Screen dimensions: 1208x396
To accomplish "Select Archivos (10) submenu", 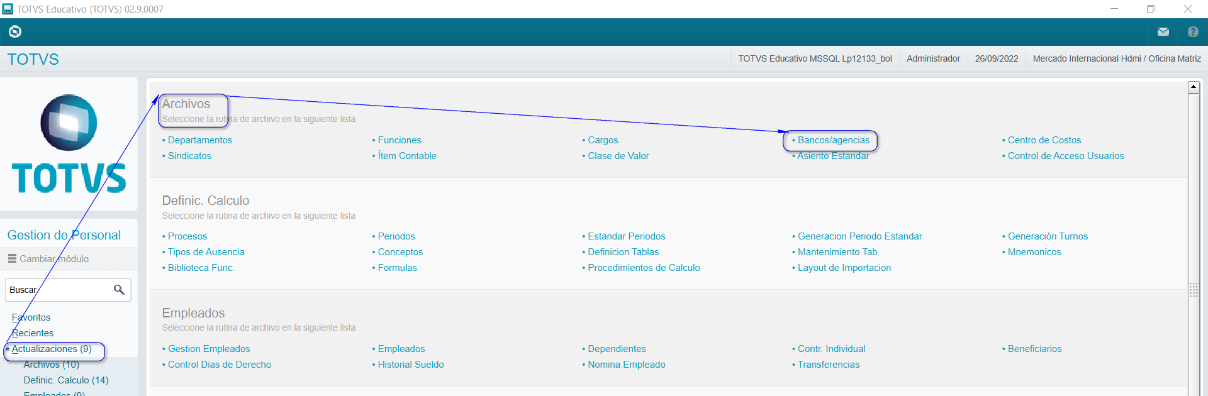I will (x=52, y=365).
